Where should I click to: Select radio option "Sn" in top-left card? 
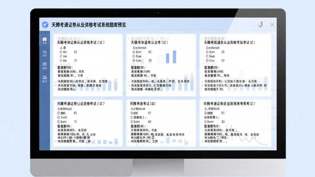pos(63,52)
